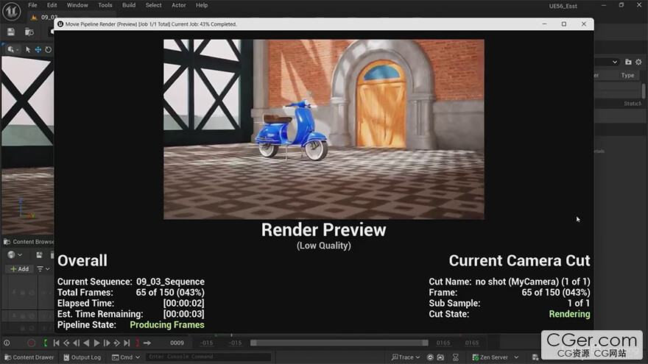
Task: Click the red Record button in the sequencer
Action: 31,343
